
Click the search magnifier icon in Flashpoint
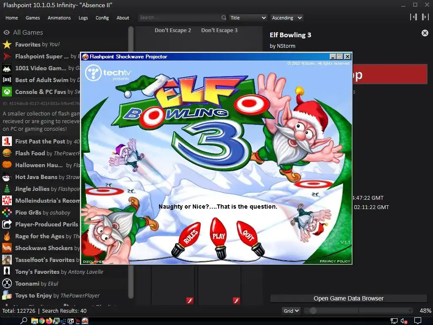pyautogui.click(x=224, y=18)
